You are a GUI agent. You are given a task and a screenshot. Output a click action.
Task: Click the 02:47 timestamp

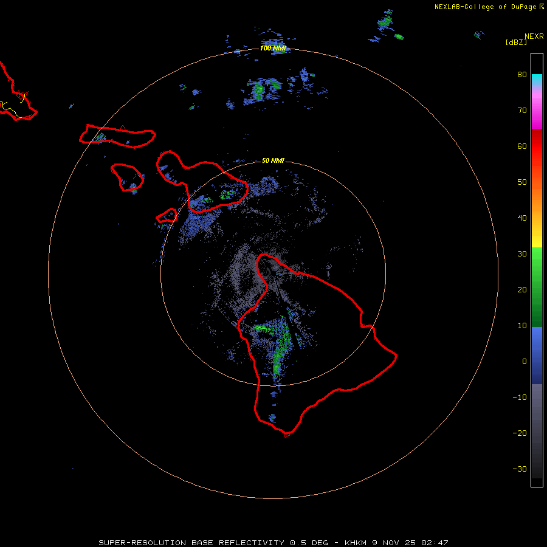click(x=435, y=543)
